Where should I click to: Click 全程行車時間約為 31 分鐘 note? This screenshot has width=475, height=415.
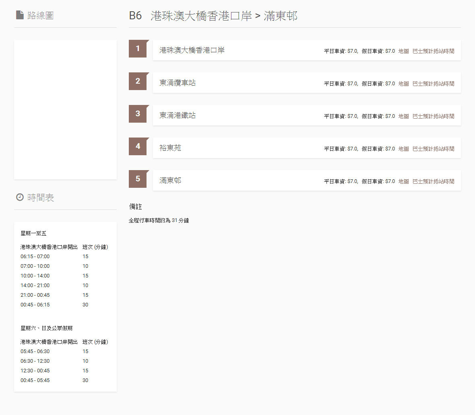(x=159, y=220)
